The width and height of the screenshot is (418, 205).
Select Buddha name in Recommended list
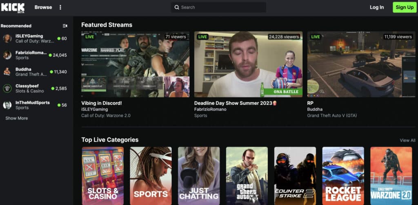coord(23,69)
